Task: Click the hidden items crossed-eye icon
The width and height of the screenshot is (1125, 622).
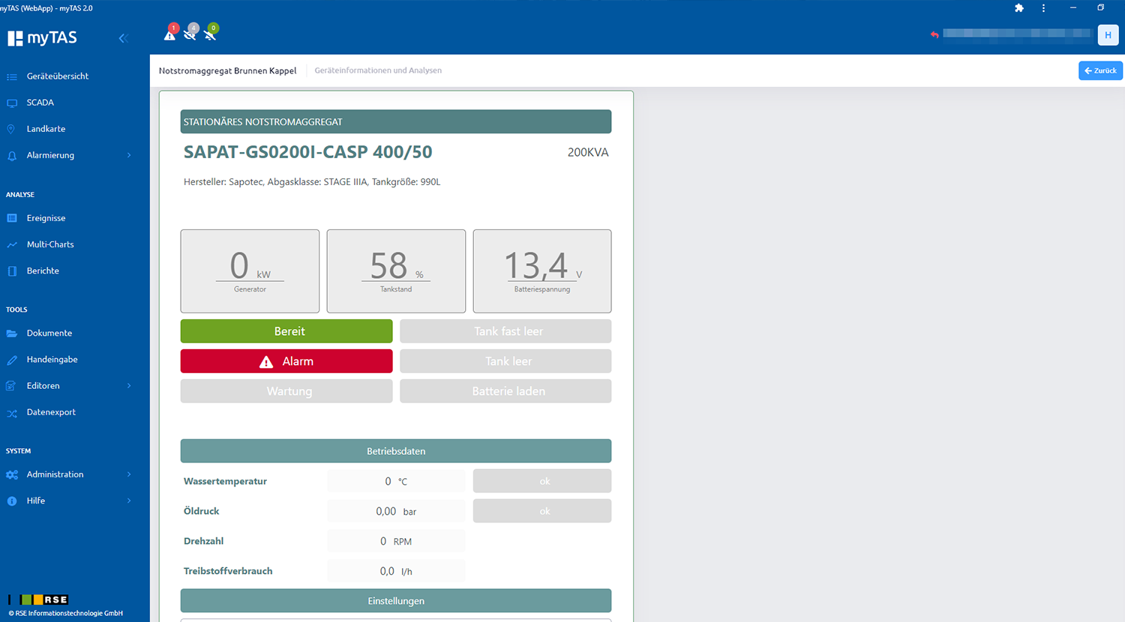Action: (x=190, y=34)
